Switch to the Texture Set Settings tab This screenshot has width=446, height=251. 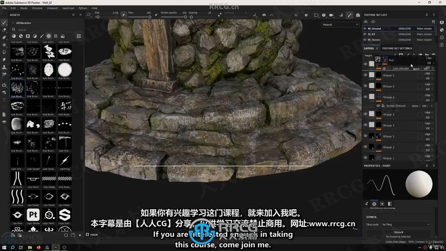click(x=397, y=48)
